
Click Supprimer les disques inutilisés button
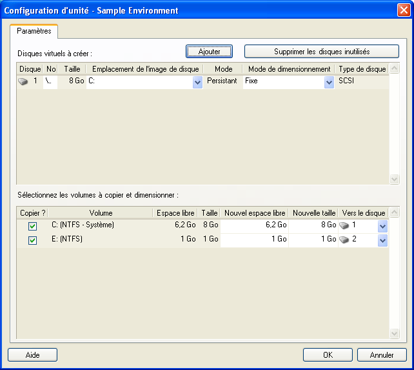click(322, 51)
